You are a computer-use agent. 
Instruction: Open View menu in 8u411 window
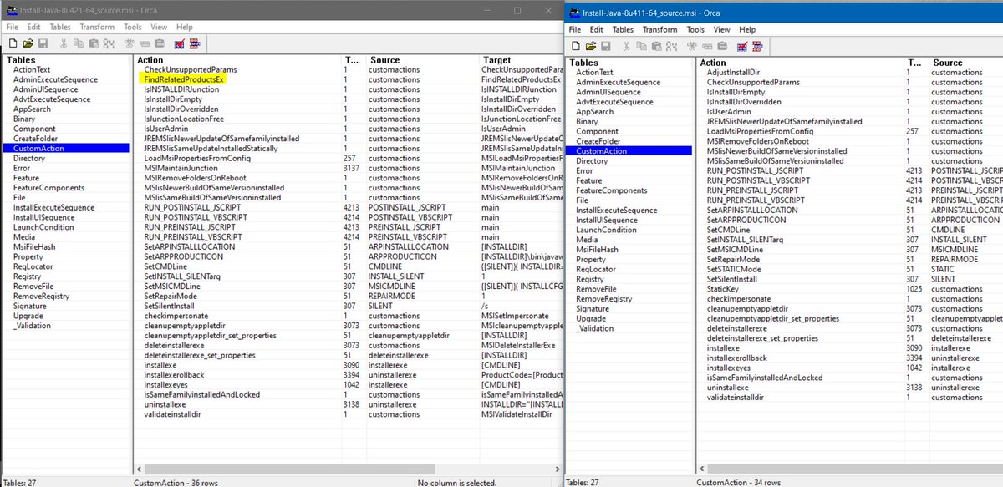[720, 29]
